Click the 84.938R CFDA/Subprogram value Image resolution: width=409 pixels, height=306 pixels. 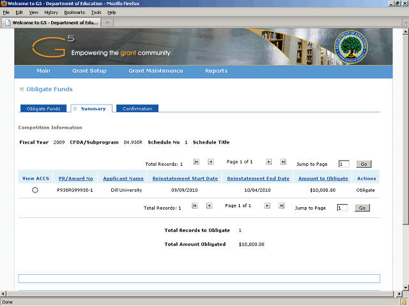(x=133, y=142)
